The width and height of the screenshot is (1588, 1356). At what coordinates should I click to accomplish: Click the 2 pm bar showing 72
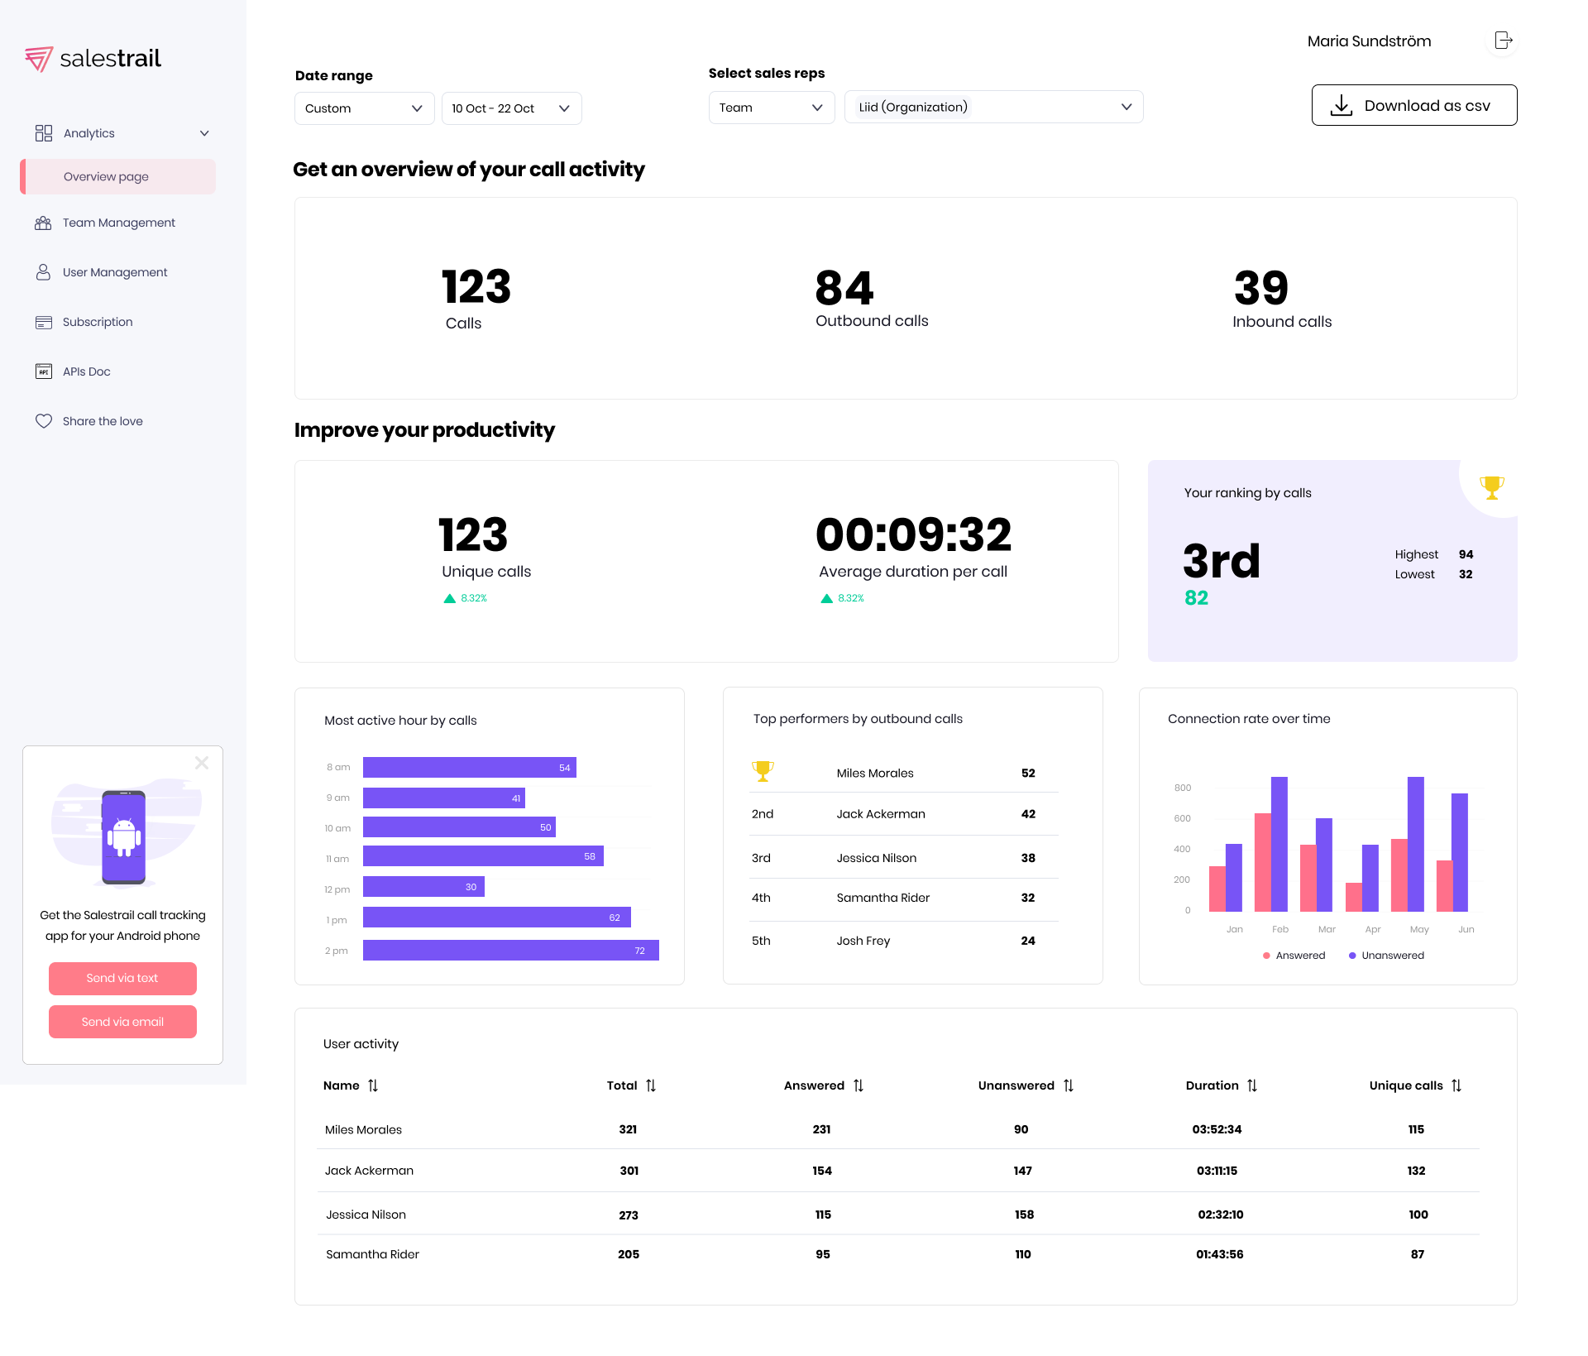pos(510,951)
